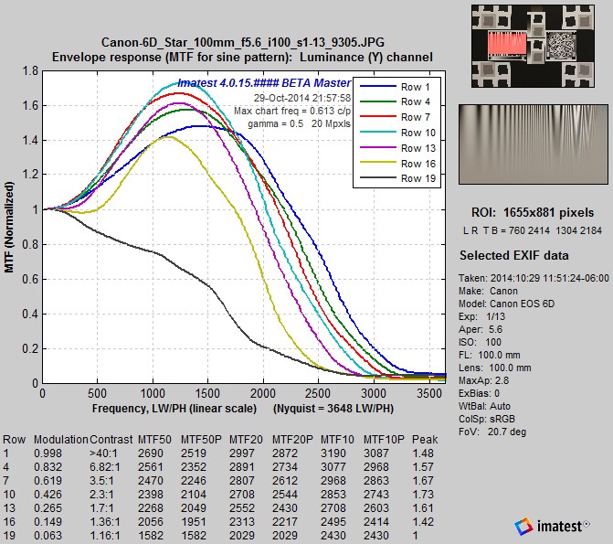Click the WtBal: Auto line
Viewport: 613px width, 544px height.
click(484, 406)
